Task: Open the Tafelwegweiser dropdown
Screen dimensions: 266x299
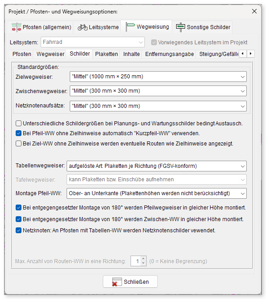Action: pos(156,179)
